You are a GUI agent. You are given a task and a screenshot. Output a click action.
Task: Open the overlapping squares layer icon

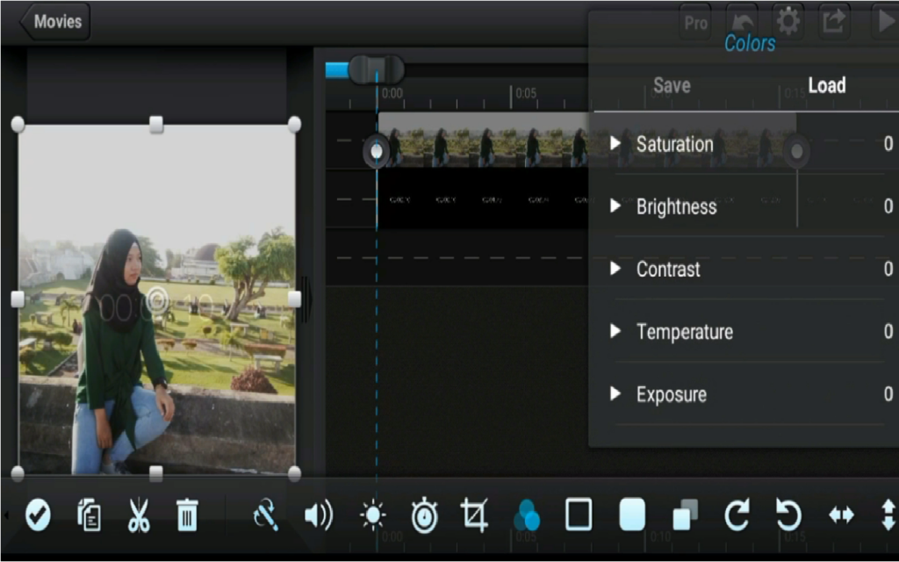pyautogui.click(x=685, y=515)
